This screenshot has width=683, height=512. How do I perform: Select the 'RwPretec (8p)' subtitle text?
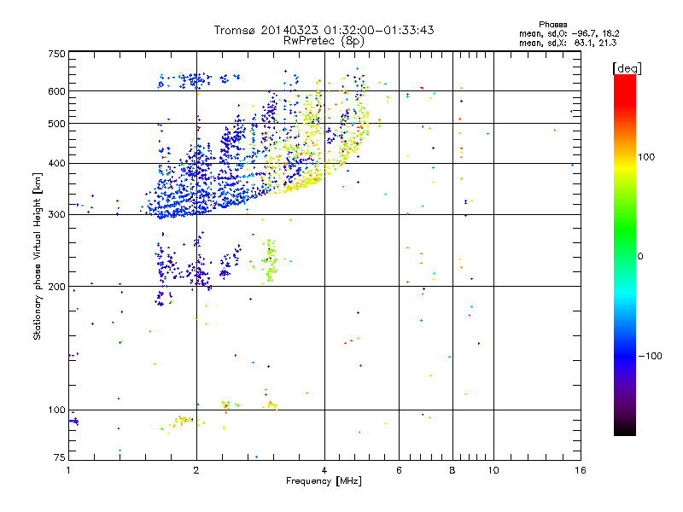(x=324, y=41)
